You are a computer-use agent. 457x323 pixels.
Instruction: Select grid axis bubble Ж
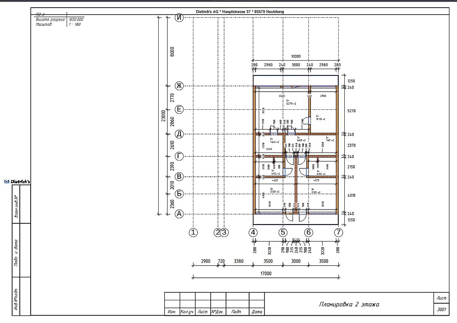(x=179, y=86)
